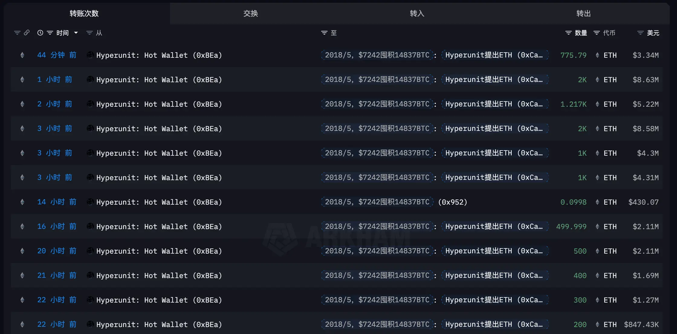Click Ethereum chain icon in 20 小时 前 row
The height and width of the screenshot is (334, 677).
tap(22, 251)
